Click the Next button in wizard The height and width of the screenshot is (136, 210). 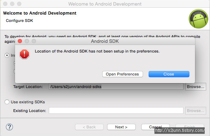[121, 127]
